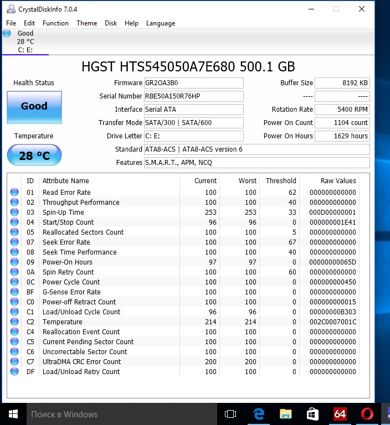Click the Raw Values column header
This screenshot has height=425, width=390.
[x=338, y=181]
